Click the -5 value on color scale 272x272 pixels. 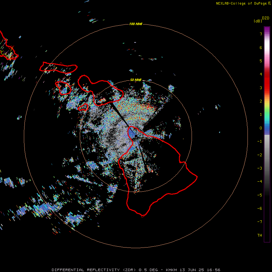(x=260, y=195)
